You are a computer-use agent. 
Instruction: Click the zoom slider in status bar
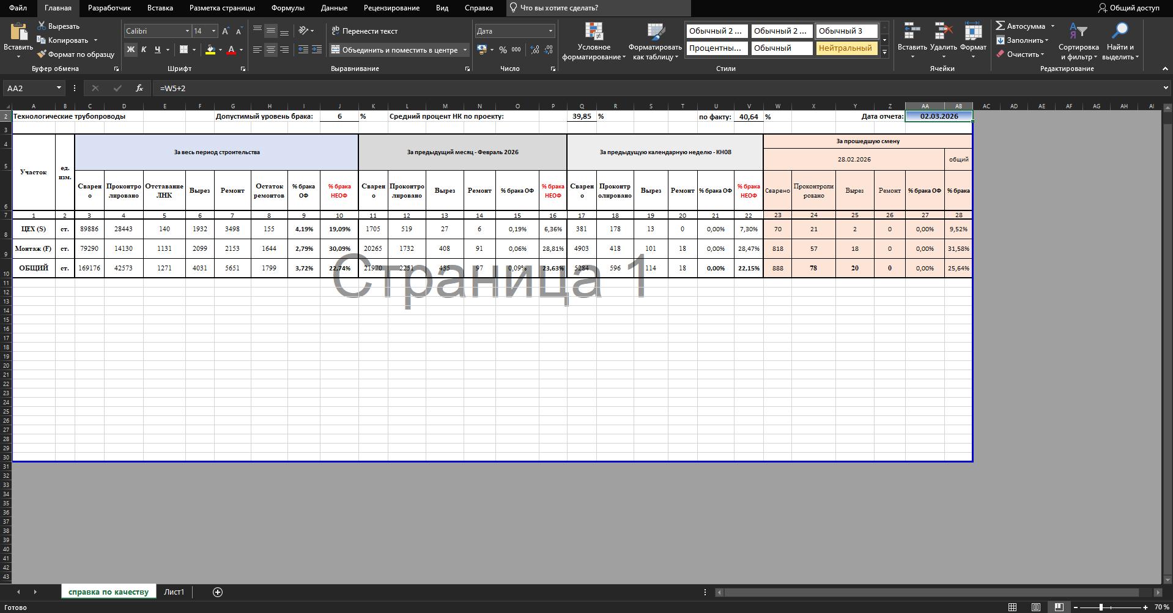[1101, 607]
